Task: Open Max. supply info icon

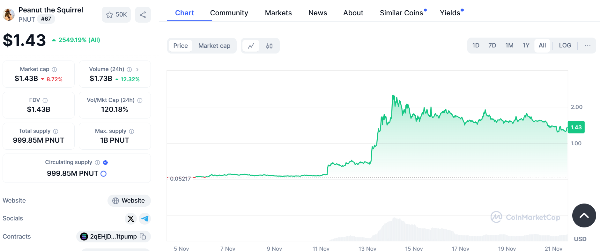Action: (131, 131)
